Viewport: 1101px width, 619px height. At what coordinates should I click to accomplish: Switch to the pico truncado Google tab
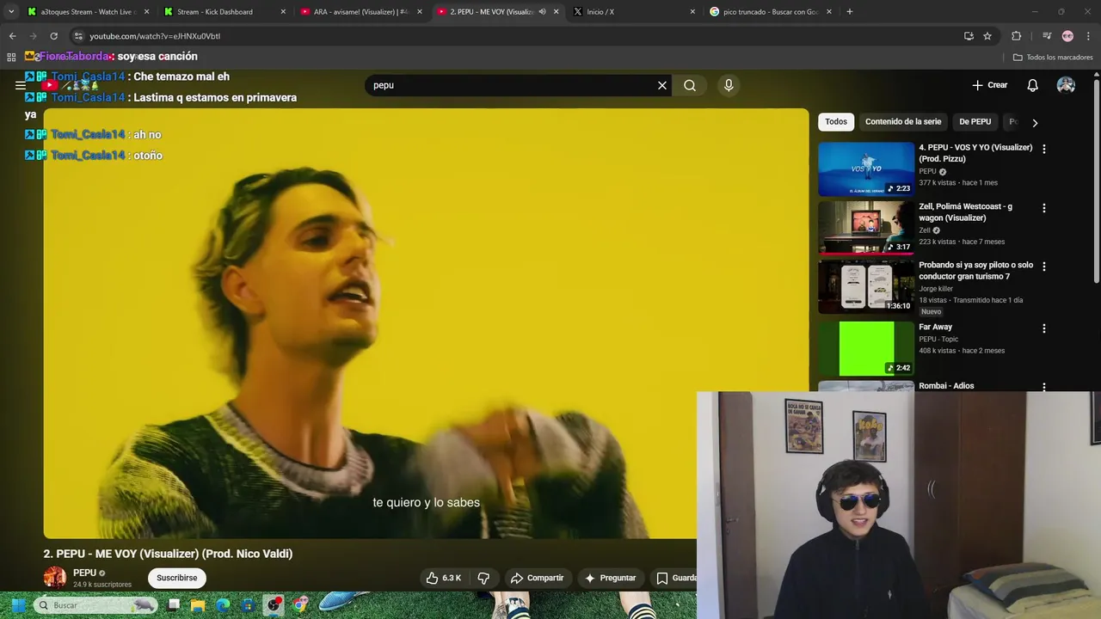770,12
